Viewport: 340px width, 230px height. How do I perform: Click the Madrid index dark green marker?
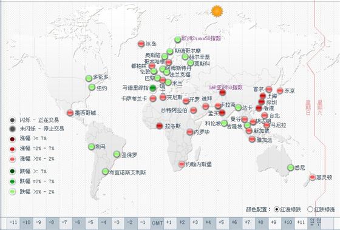[x=153, y=88]
